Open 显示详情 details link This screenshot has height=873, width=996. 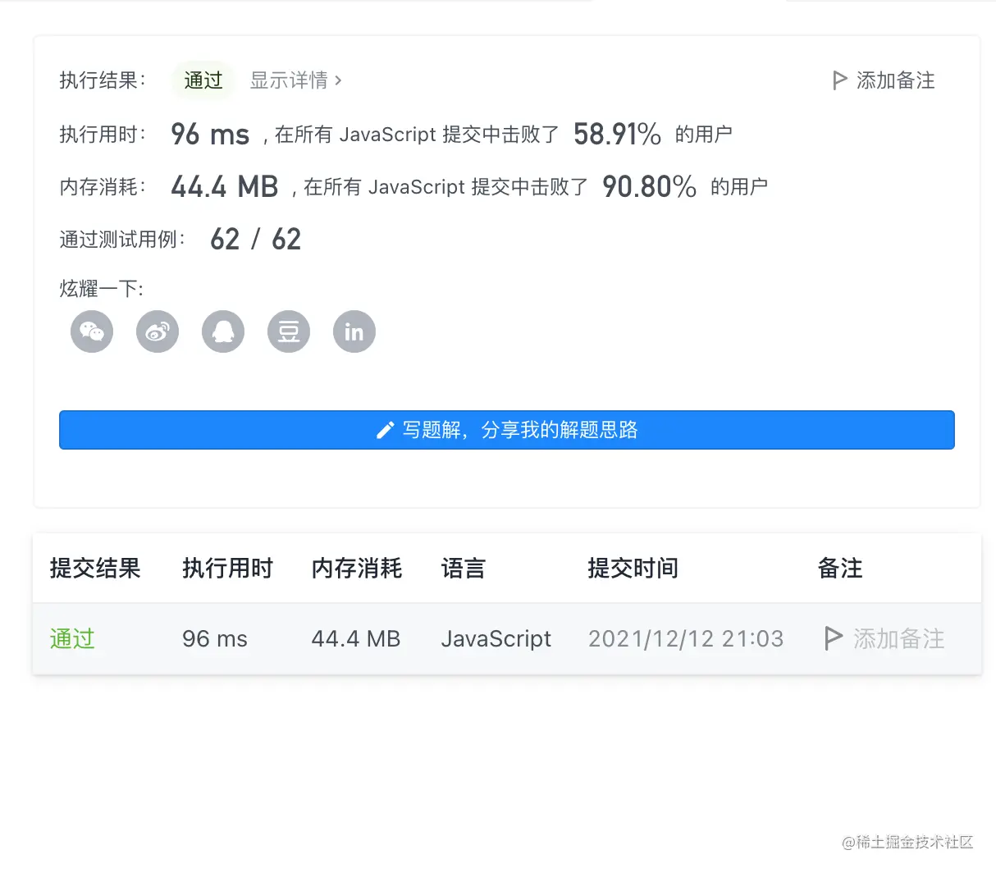[295, 80]
